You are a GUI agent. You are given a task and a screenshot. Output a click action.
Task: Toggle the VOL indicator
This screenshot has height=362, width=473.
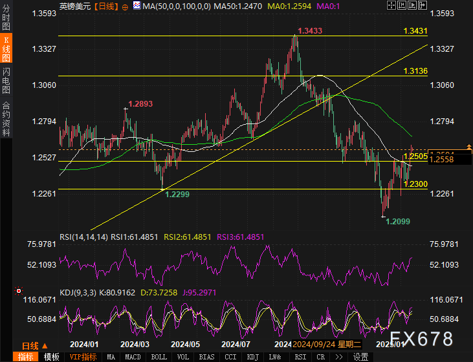[183, 357]
